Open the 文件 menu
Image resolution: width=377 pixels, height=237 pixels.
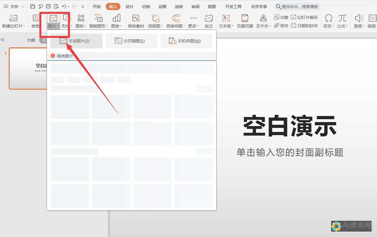tap(14, 6)
